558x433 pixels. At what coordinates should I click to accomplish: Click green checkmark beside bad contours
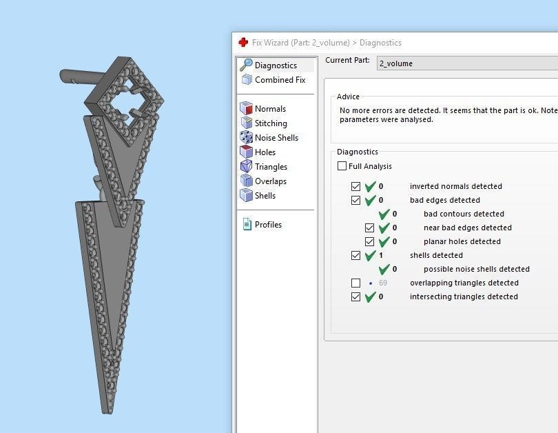pos(384,214)
